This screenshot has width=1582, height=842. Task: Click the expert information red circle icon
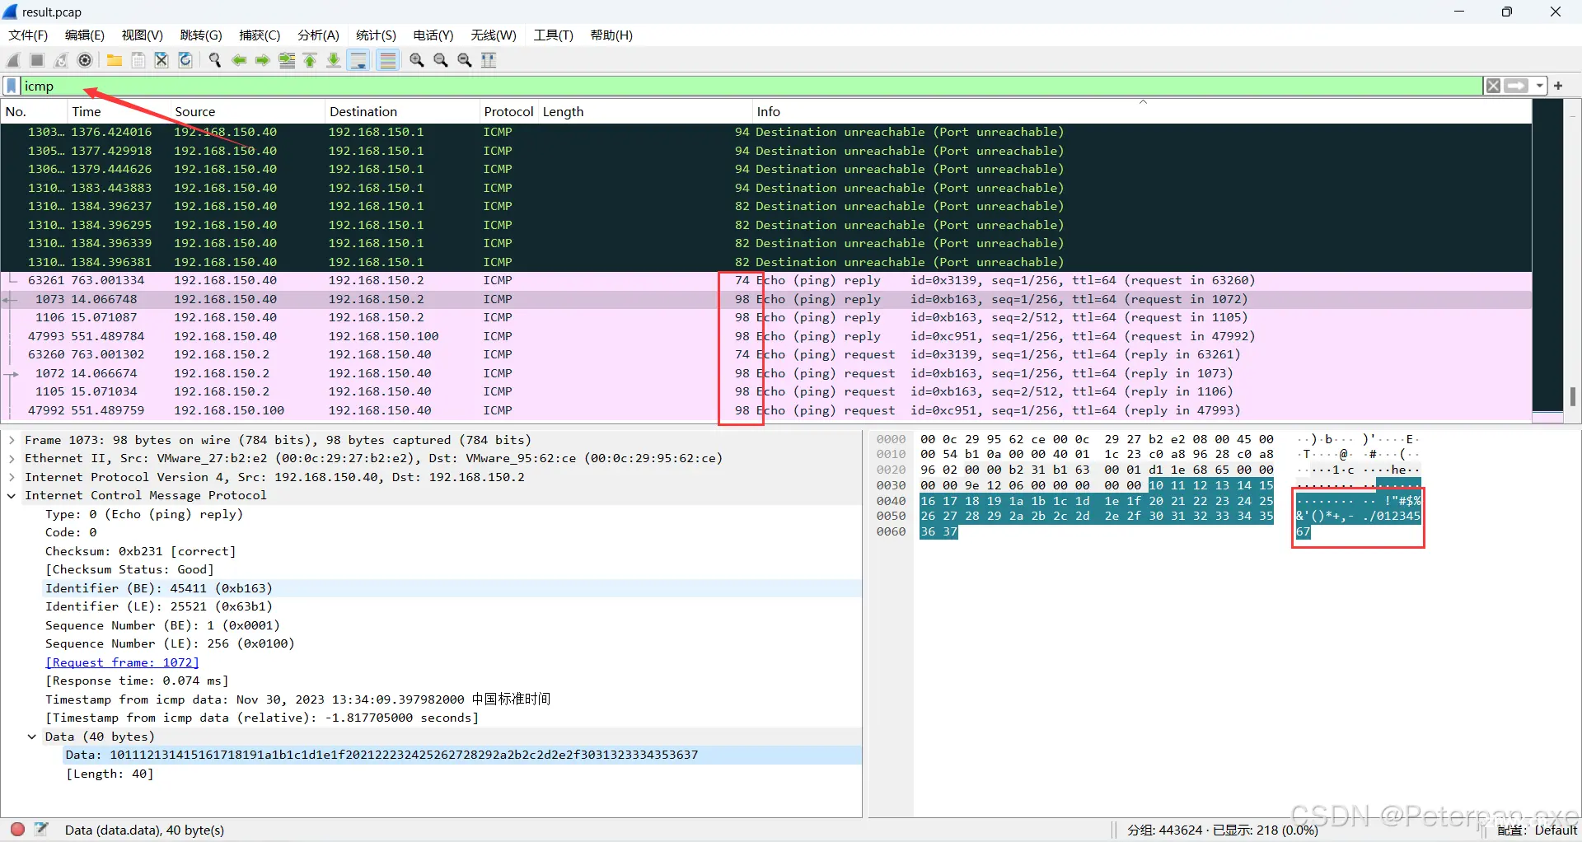[x=17, y=829]
